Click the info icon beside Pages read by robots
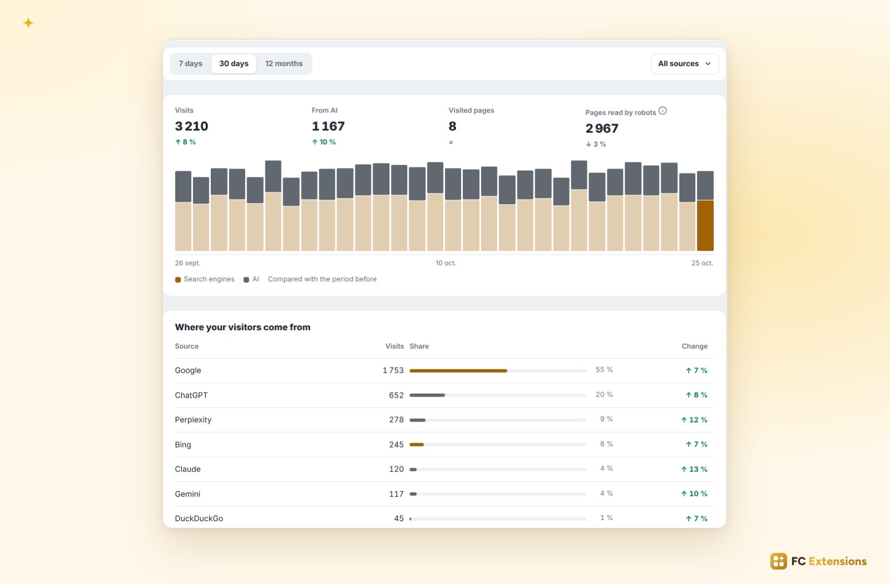 pyautogui.click(x=662, y=111)
